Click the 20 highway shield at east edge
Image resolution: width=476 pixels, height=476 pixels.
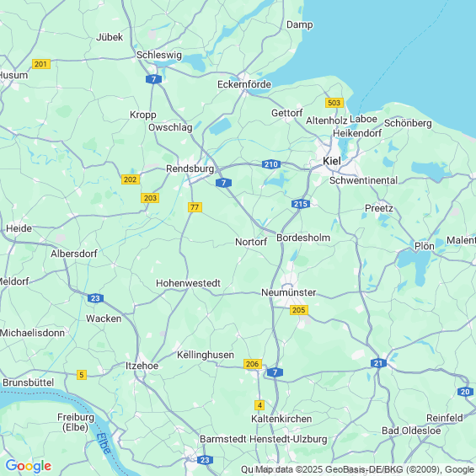click(x=465, y=392)
